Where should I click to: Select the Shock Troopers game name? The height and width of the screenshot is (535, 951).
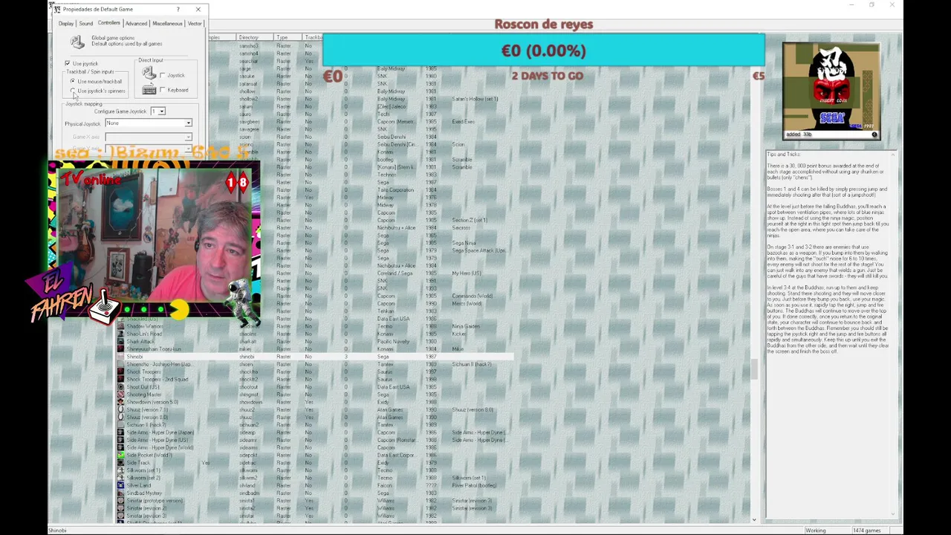click(x=143, y=372)
